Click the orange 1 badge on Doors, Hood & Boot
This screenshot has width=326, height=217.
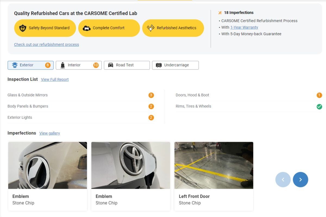[319, 95]
